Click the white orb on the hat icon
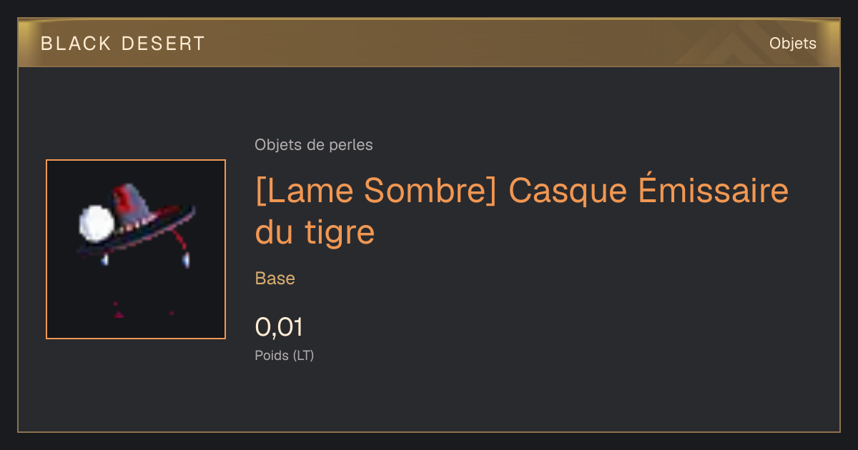 tap(96, 223)
